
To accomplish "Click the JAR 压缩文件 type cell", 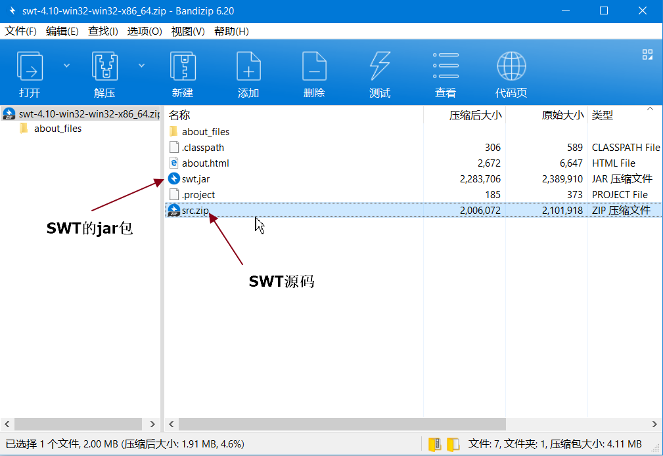I will coord(622,179).
